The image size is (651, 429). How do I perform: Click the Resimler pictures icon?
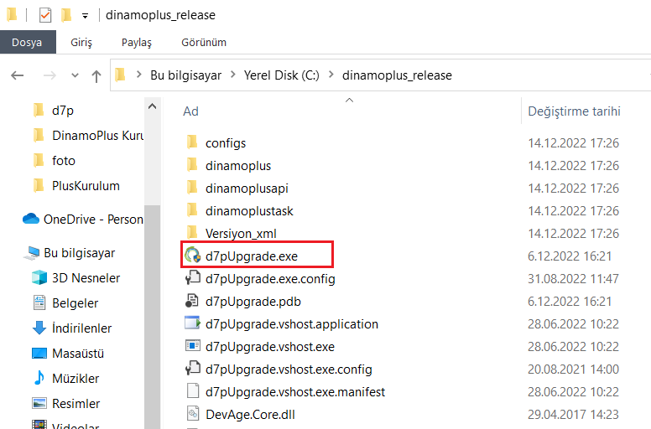[39, 403]
